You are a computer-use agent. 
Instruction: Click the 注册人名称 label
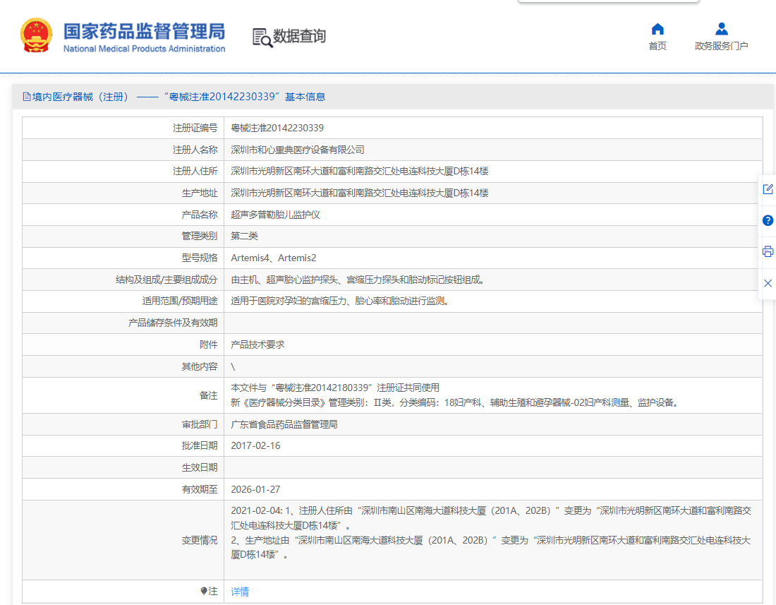(195, 150)
